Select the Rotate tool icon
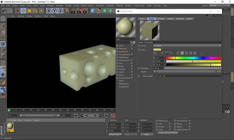Viewport: 234px width, 140px height. click(35, 11)
